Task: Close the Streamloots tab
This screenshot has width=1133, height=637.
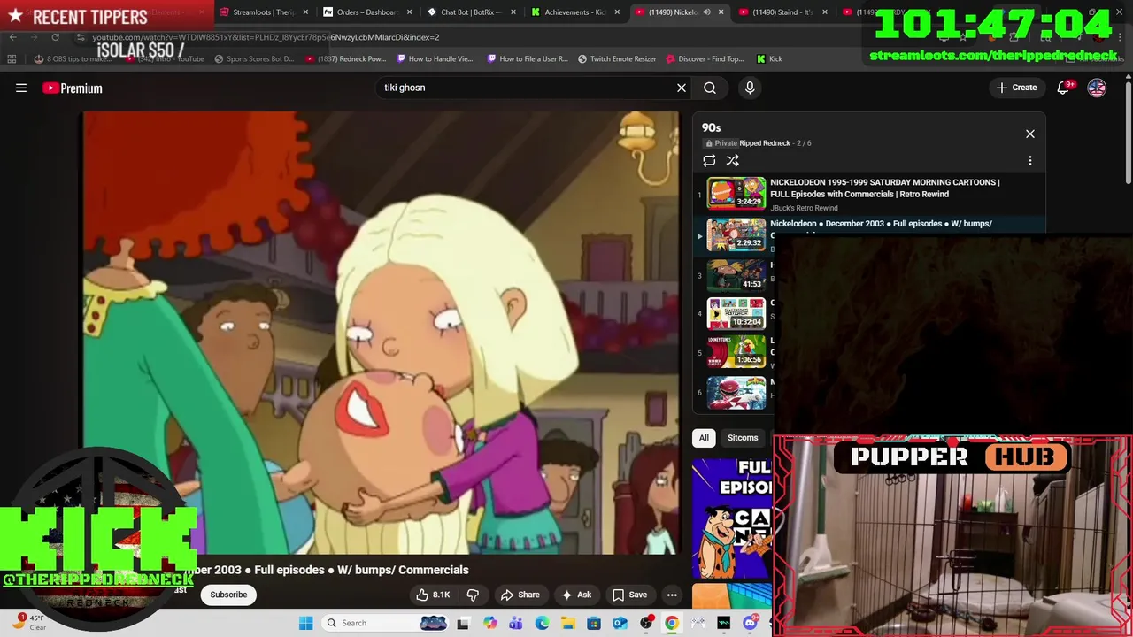Action: coord(305,12)
